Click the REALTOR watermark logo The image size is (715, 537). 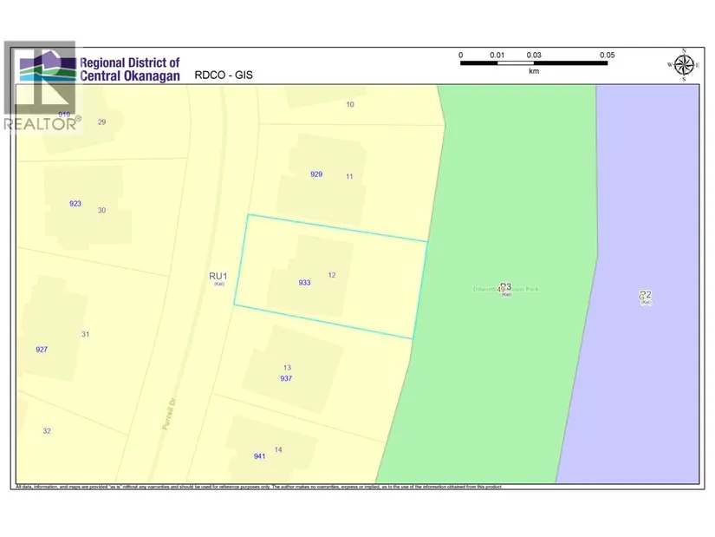tap(42, 123)
